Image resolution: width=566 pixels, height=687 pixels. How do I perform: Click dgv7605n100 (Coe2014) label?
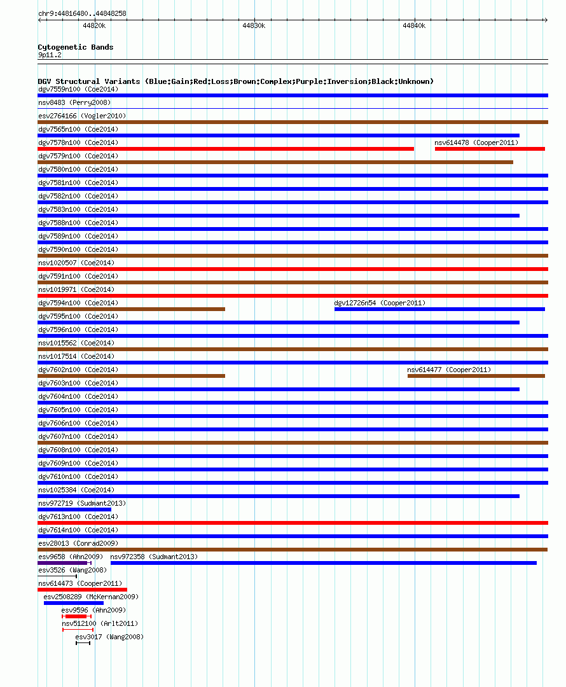coord(78,410)
